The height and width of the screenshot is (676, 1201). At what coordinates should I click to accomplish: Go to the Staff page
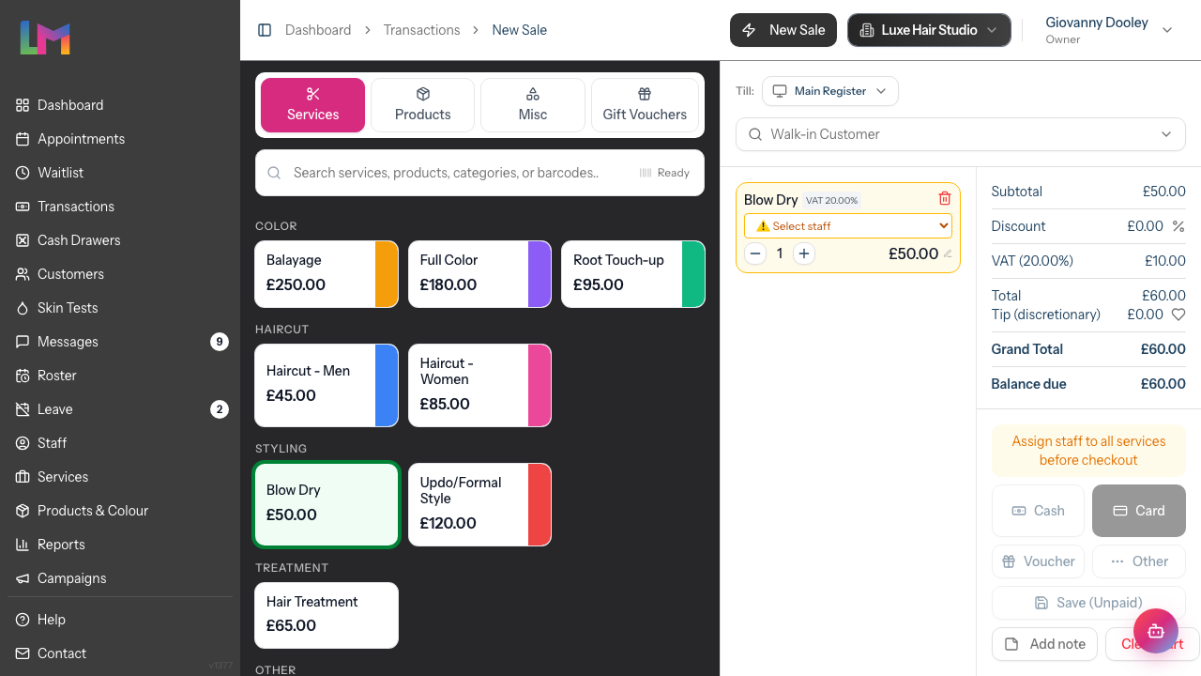tap(120, 443)
